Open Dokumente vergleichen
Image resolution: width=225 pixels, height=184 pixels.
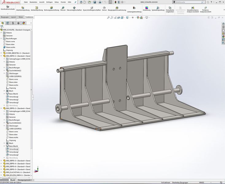(170, 10)
